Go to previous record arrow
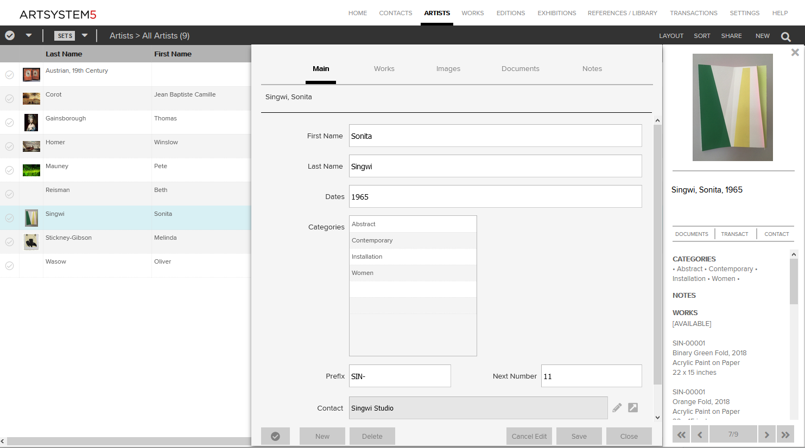 [700, 434]
